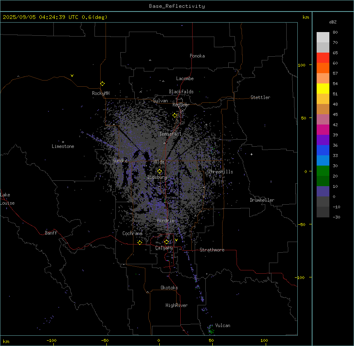Click the km unit label at bottom left

coord(6,341)
